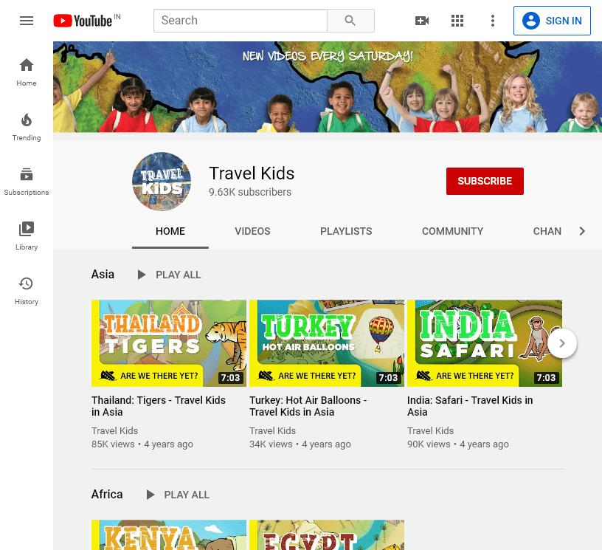Click the search magnifier button
The width and height of the screenshot is (602, 550).
350,21
